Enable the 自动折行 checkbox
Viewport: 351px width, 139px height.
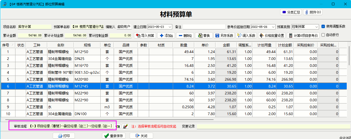click(323, 35)
